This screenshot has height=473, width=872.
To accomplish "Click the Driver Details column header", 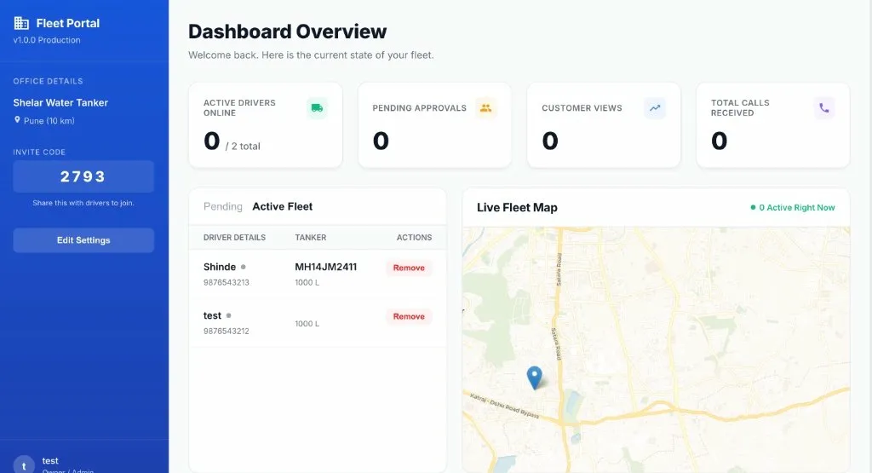I will (235, 237).
